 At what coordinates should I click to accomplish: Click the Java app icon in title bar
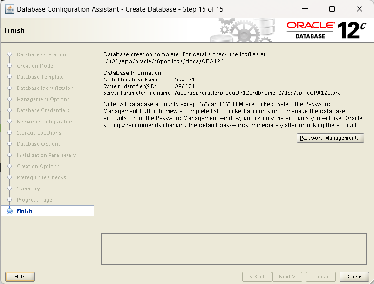point(9,9)
